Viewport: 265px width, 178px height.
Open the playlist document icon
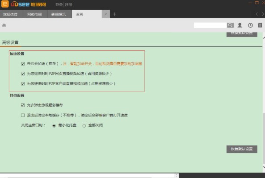tap(260, 25)
